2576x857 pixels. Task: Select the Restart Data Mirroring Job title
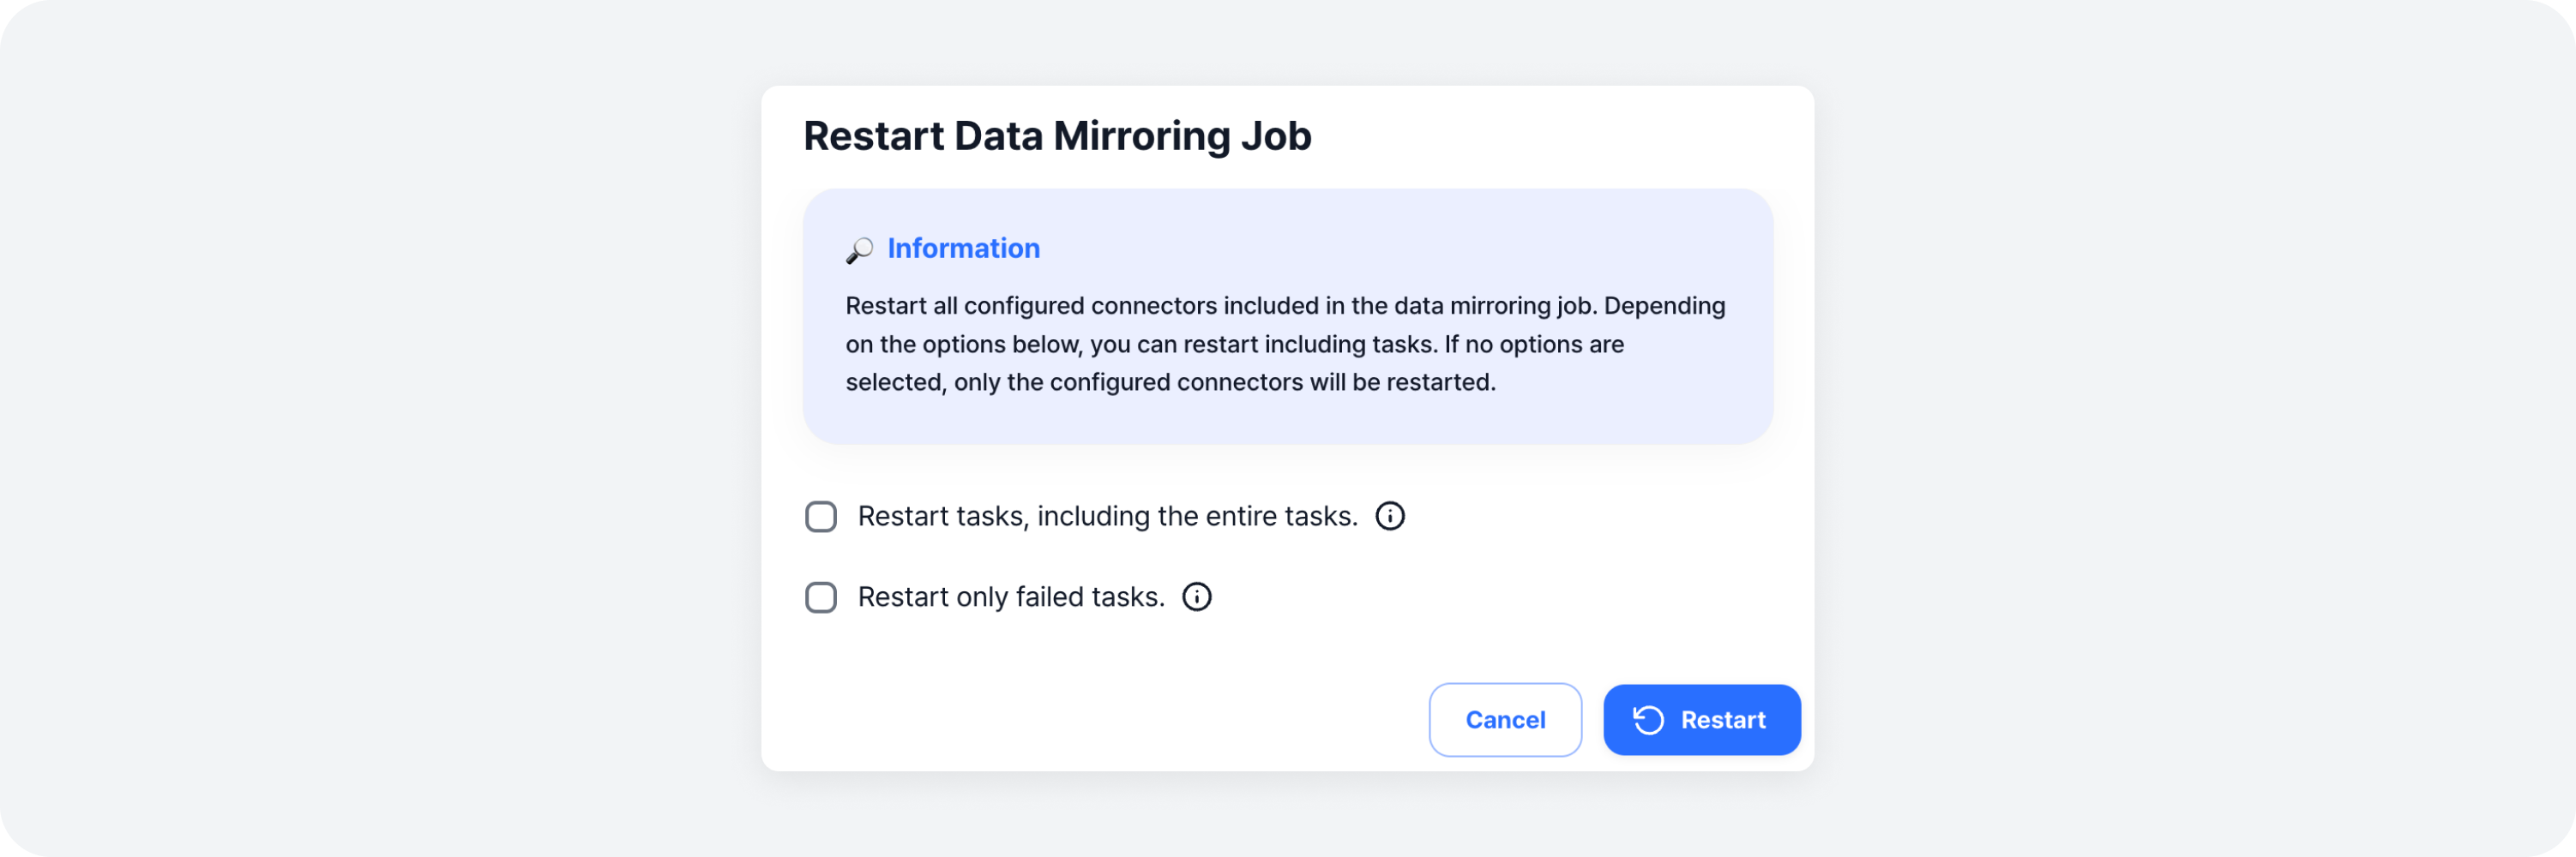pyautogui.click(x=1056, y=135)
